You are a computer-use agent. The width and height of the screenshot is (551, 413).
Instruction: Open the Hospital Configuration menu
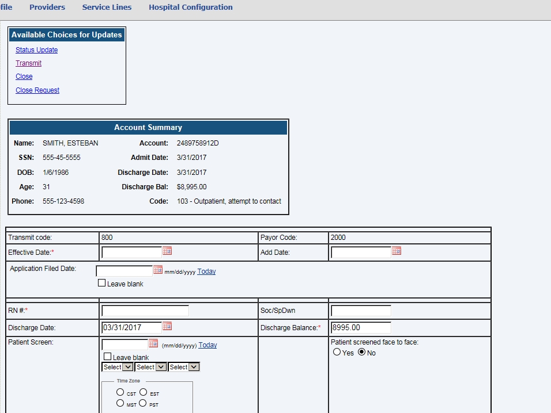coord(191,7)
